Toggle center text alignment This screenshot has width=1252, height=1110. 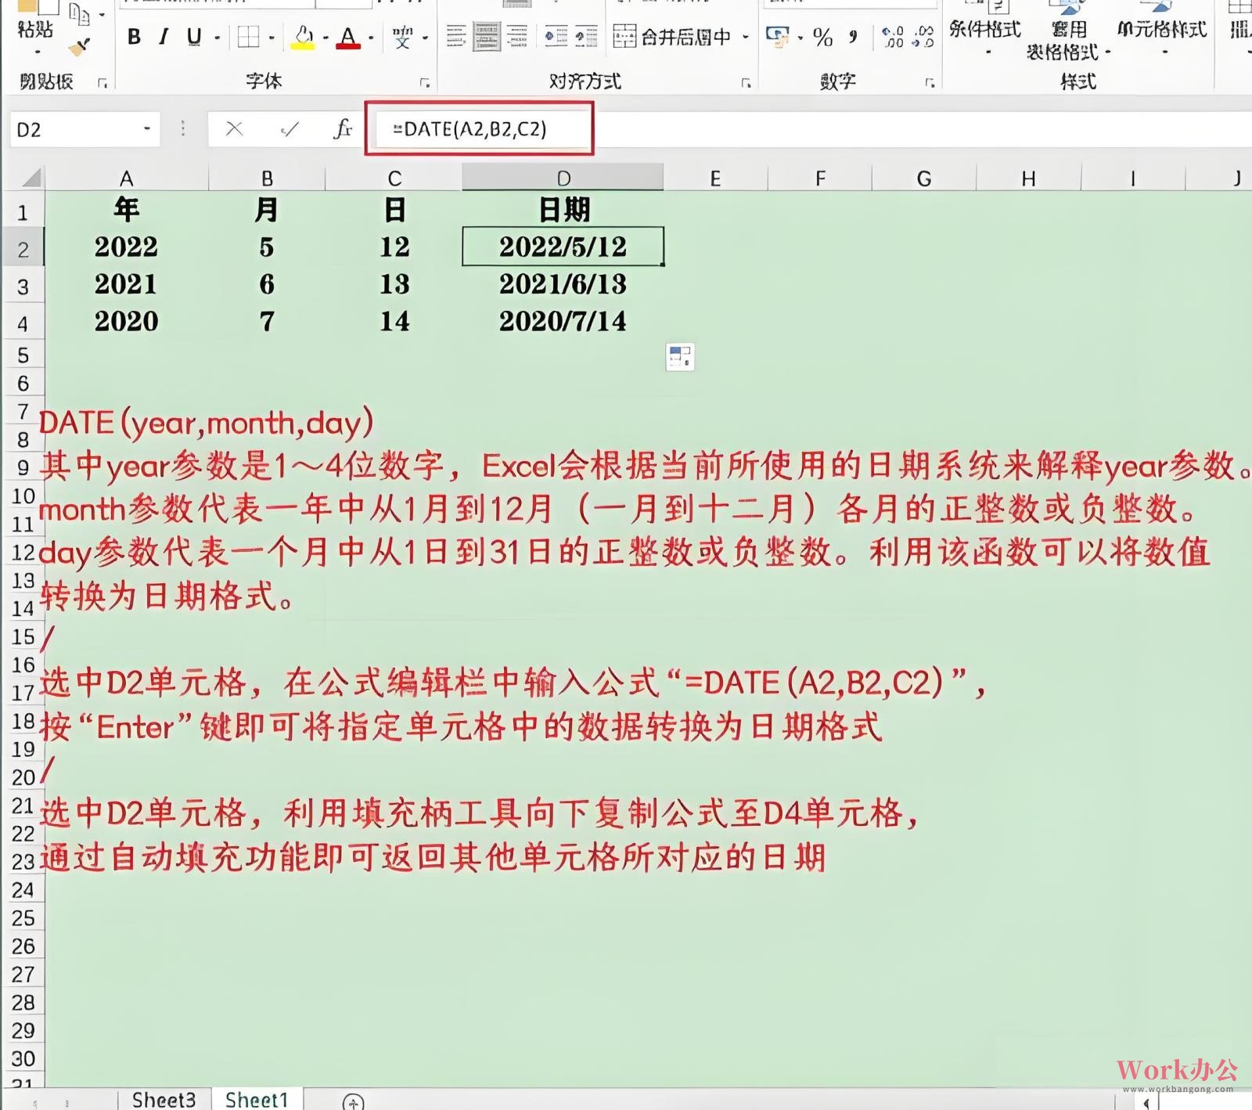pos(486,36)
